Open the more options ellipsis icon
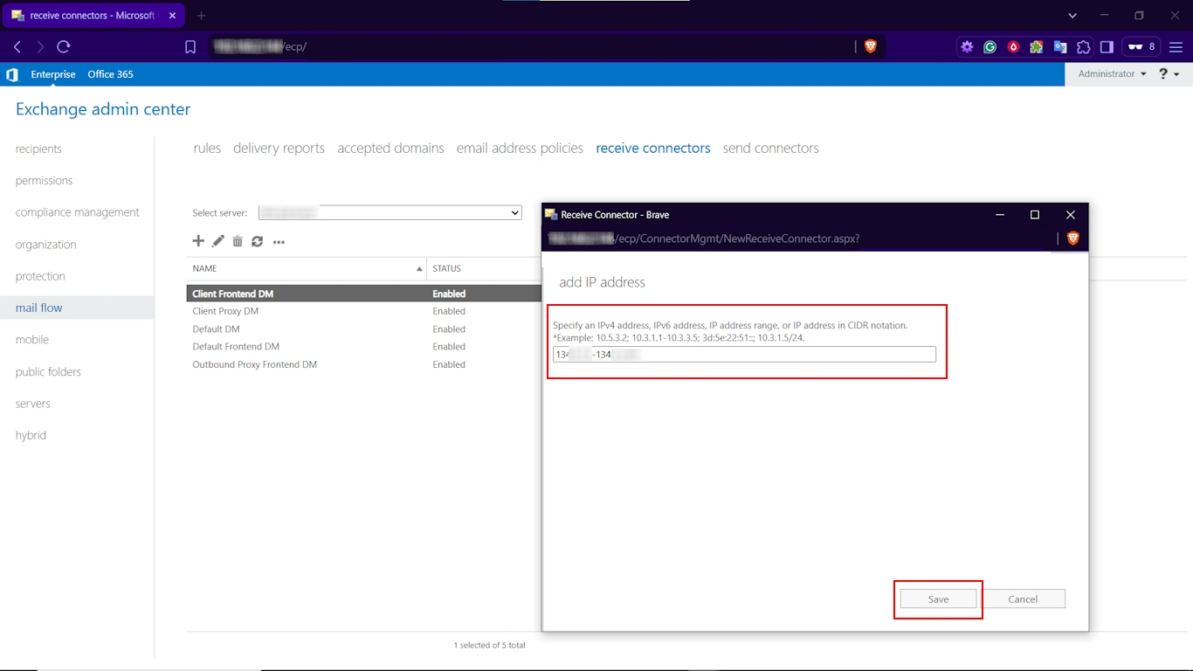 point(279,242)
